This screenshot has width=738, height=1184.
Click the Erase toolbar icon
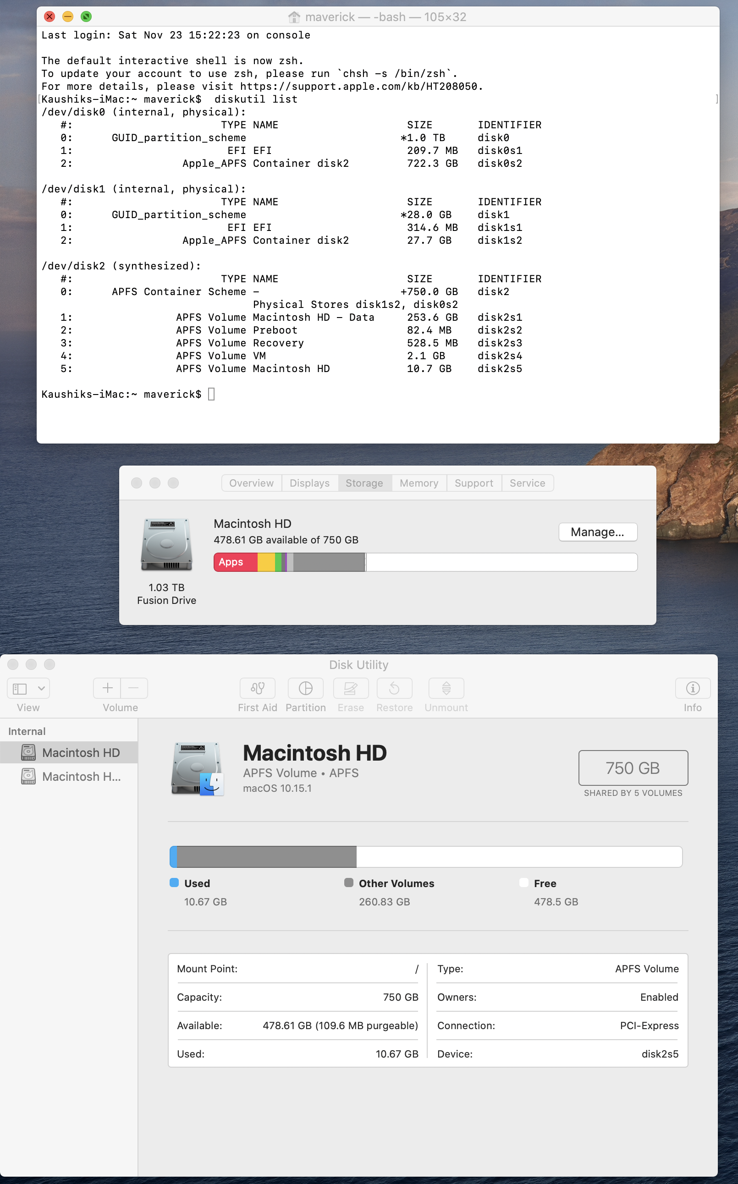click(x=351, y=688)
